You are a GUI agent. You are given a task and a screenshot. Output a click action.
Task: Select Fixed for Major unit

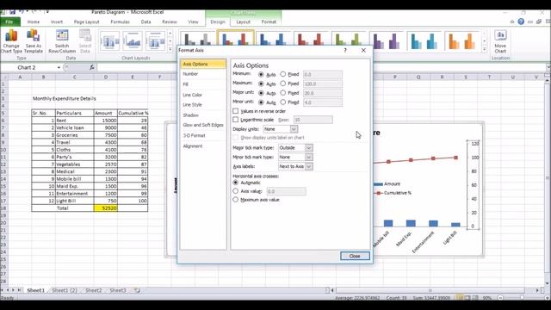283,93
